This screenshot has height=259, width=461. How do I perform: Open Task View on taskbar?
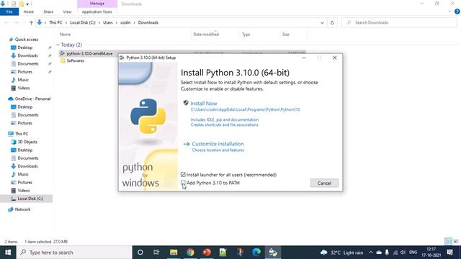click(x=156, y=253)
